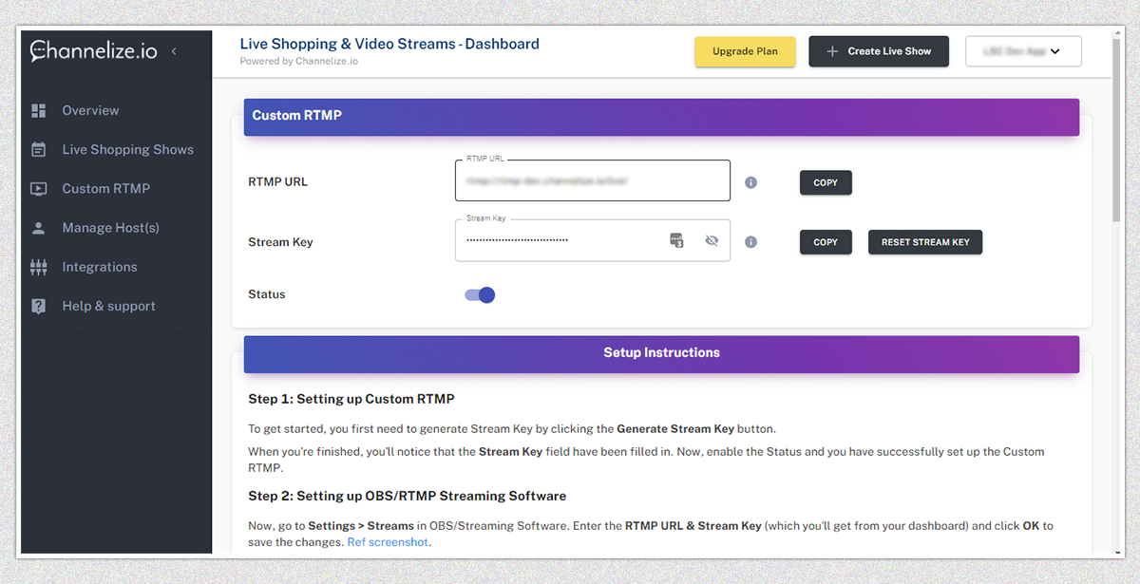This screenshot has width=1140, height=584.
Task: Click the 'Powered by Channelize.io' text
Action: tap(299, 62)
